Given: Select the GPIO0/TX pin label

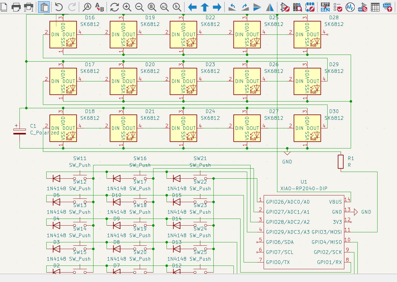Looking at the screenshot, I should tap(278, 262).
